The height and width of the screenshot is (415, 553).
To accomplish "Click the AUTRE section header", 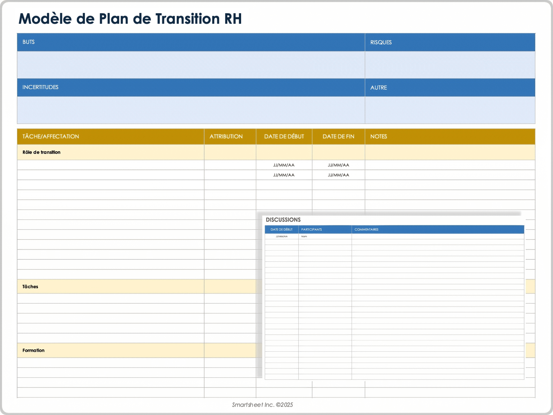I will [378, 87].
